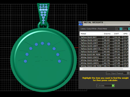Enable the Use Object Materials option

(x=118, y=73)
